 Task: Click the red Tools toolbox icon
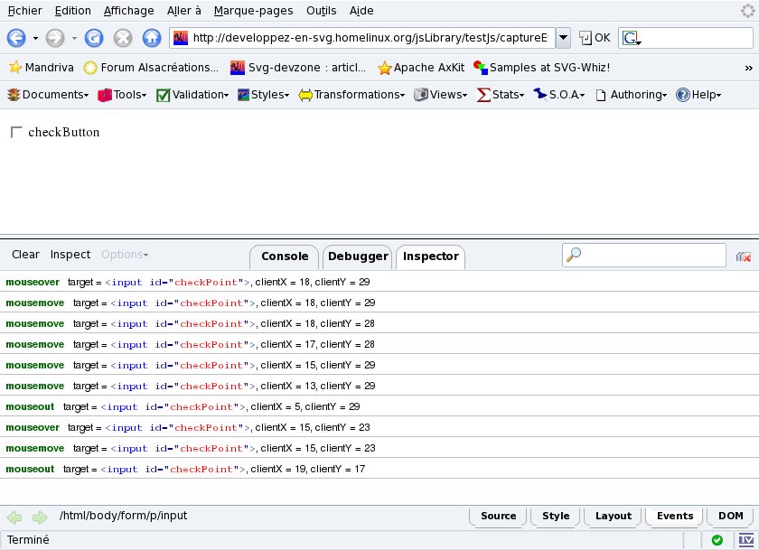105,95
